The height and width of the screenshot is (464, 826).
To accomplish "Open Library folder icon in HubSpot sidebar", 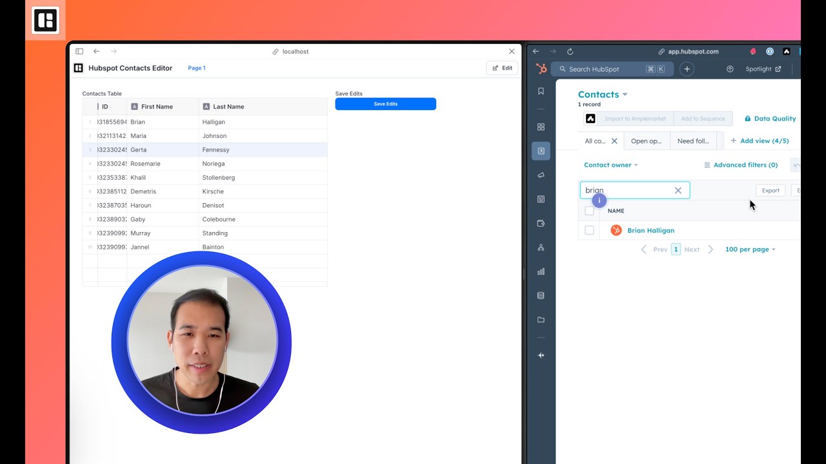I will point(541,320).
